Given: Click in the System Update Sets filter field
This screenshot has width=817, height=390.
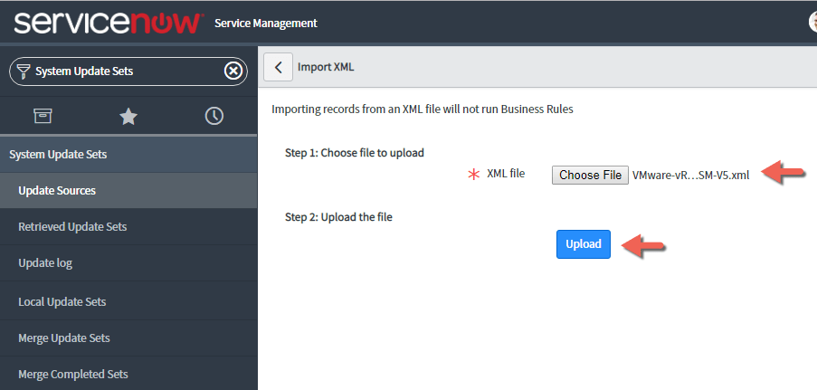Looking at the screenshot, I should pos(127,71).
